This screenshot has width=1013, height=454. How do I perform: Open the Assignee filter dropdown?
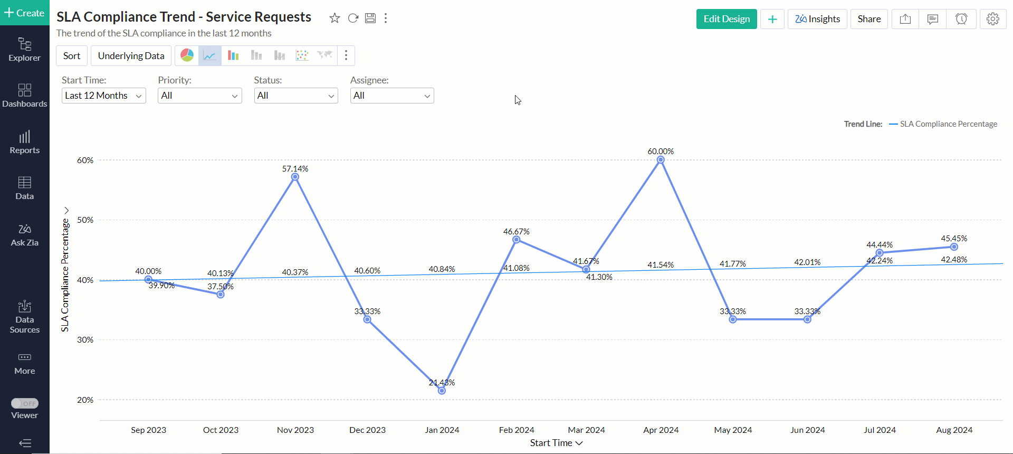coord(392,96)
